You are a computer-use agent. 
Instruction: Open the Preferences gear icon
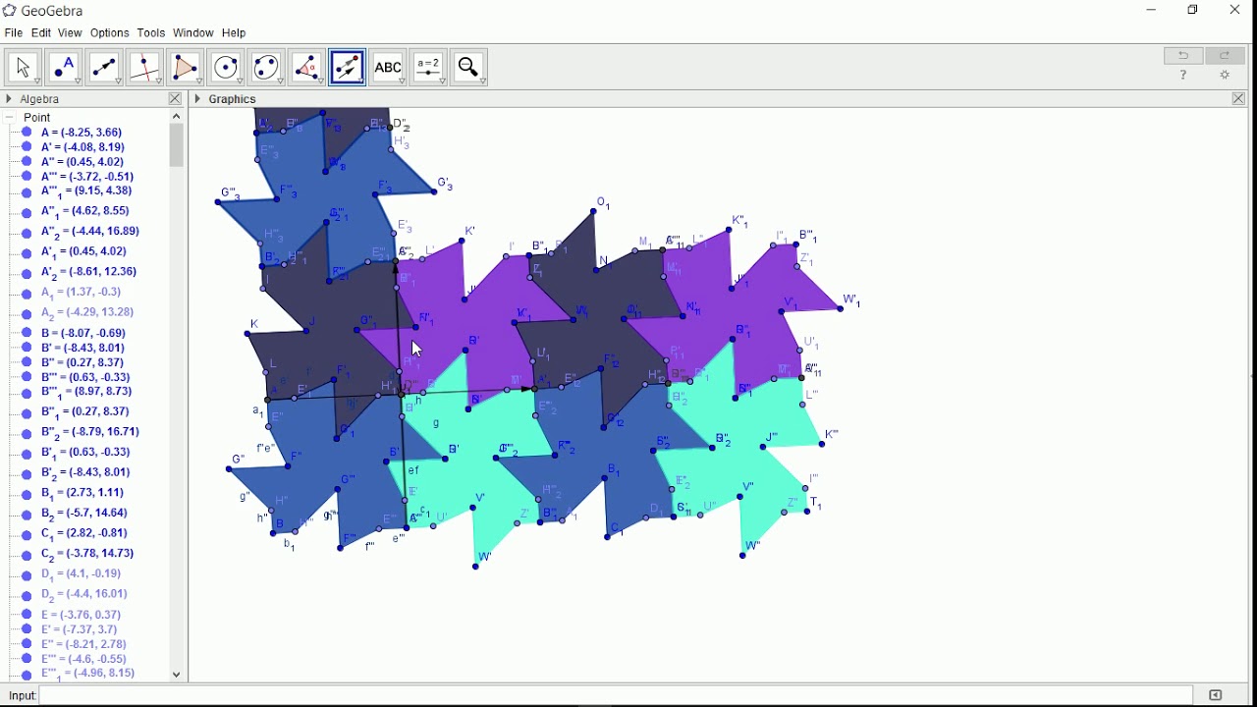1226,77
